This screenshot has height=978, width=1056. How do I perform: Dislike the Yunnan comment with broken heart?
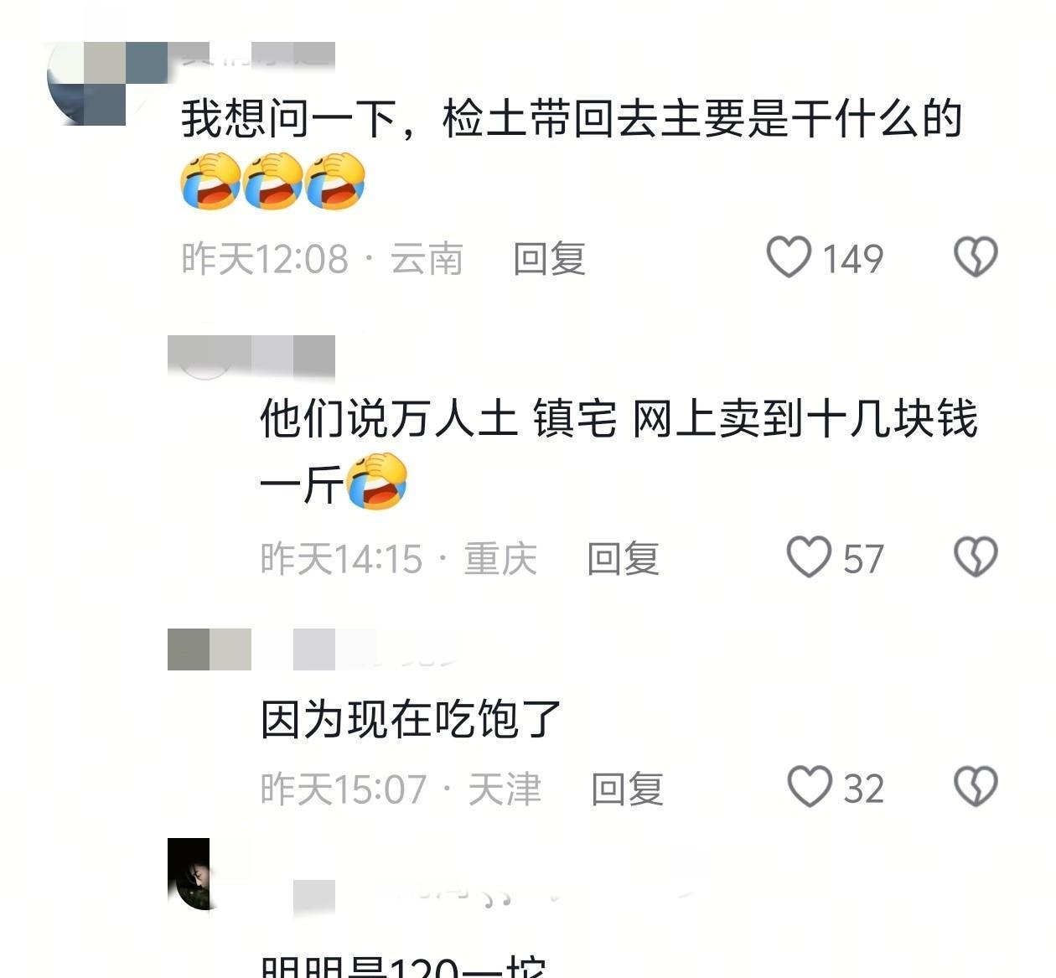click(976, 257)
